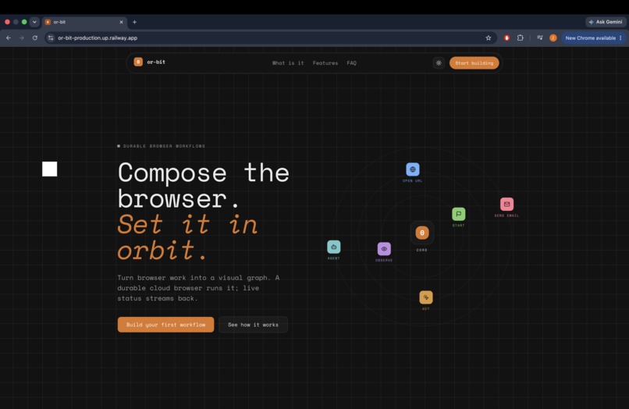This screenshot has height=409, width=629.
Task: Open a new tab with plus button
Action: [134, 22]
